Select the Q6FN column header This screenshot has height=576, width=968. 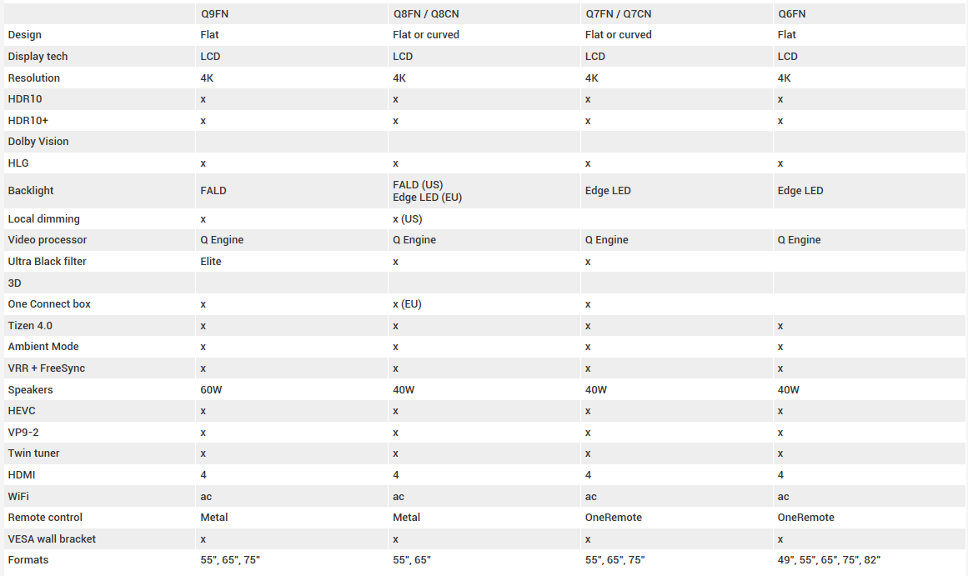(x=791, y=14)
